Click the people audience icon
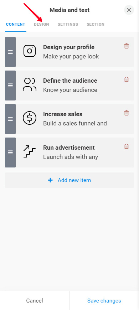Image resolution: width=139 pixels, height=310 pixels. pyautogui.click(x=30, y=84)
